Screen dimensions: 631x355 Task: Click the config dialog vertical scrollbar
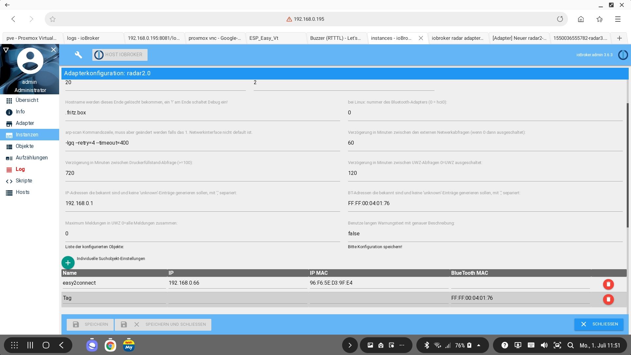(628, 165)
